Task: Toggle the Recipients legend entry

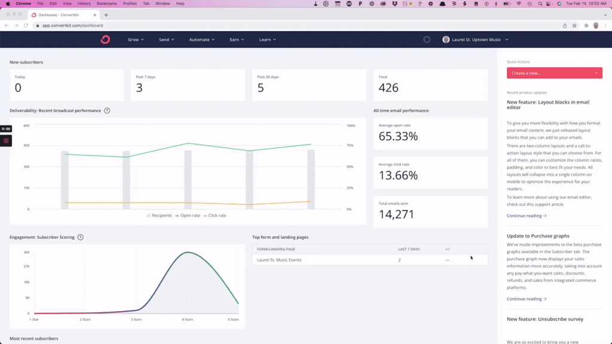Action: (x=159, y=215)
